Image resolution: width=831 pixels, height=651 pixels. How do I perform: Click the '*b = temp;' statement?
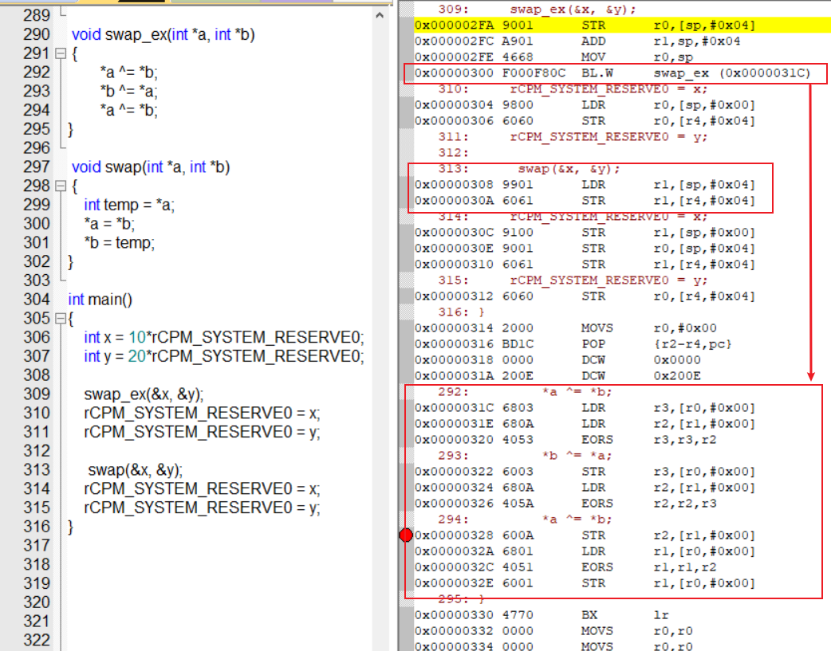(x=120, y=242)
